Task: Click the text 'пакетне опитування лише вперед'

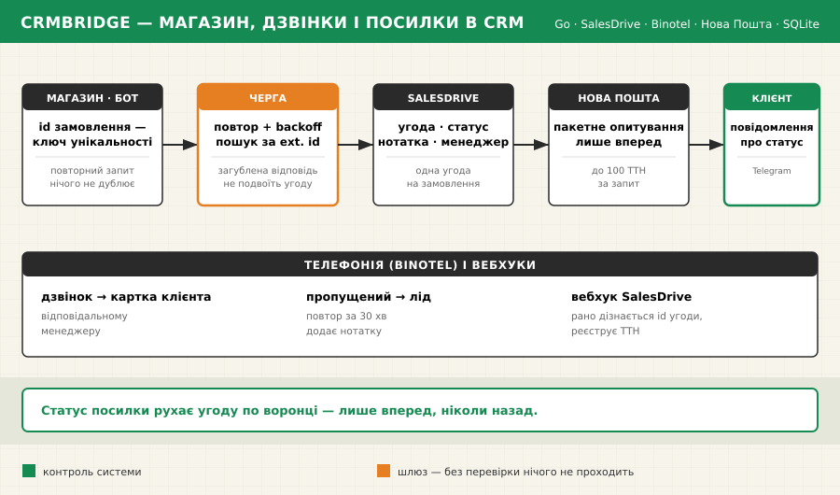Action: (x=619, y=134)
